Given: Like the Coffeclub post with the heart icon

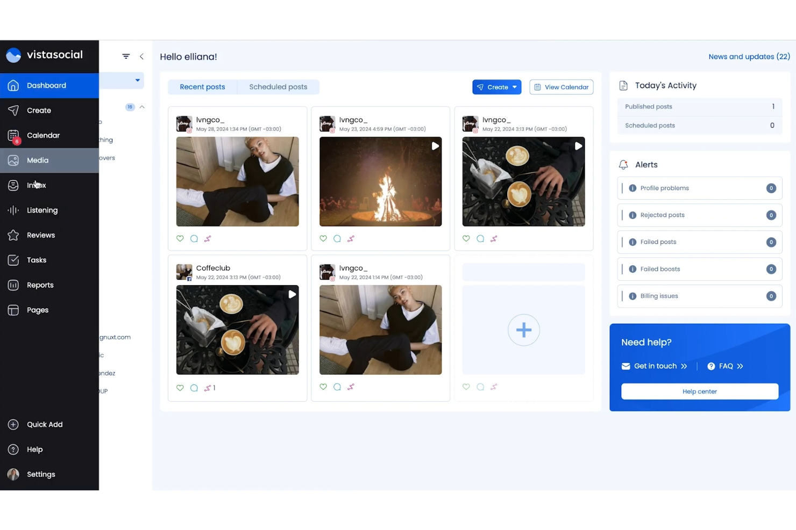Looking at the screenshot, I should click(x=180, y=387).
